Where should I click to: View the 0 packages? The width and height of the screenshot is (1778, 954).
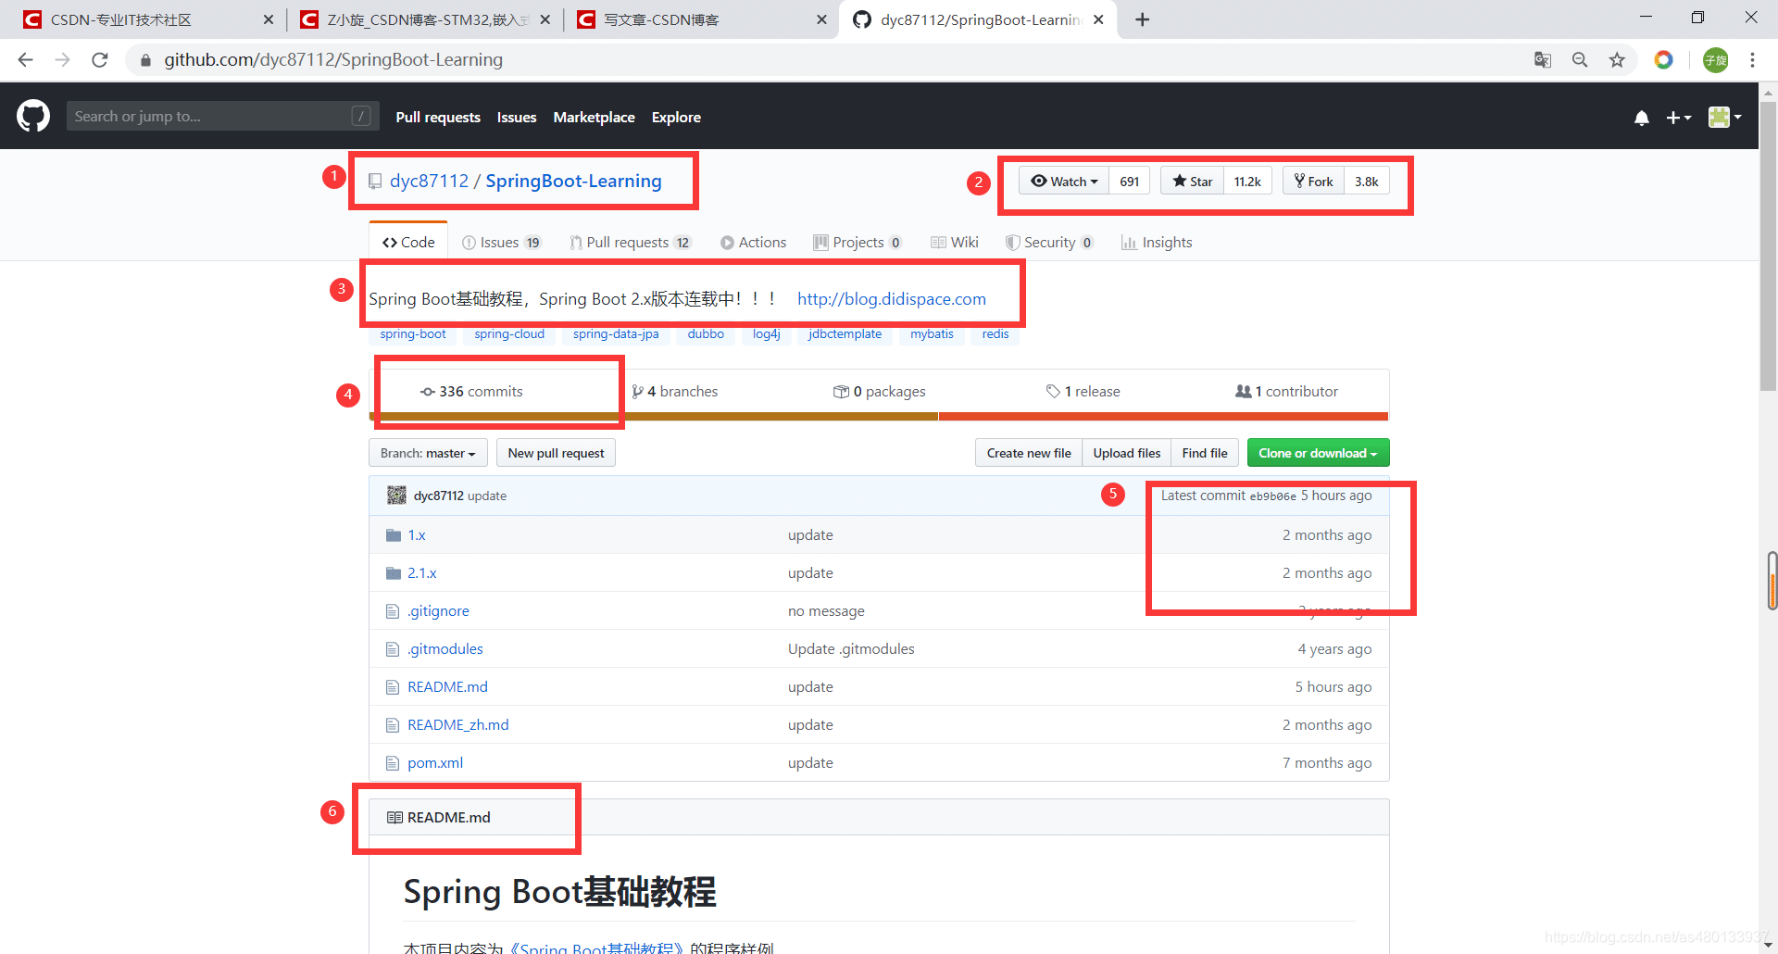pyautogui.click(x=879, y=392)
